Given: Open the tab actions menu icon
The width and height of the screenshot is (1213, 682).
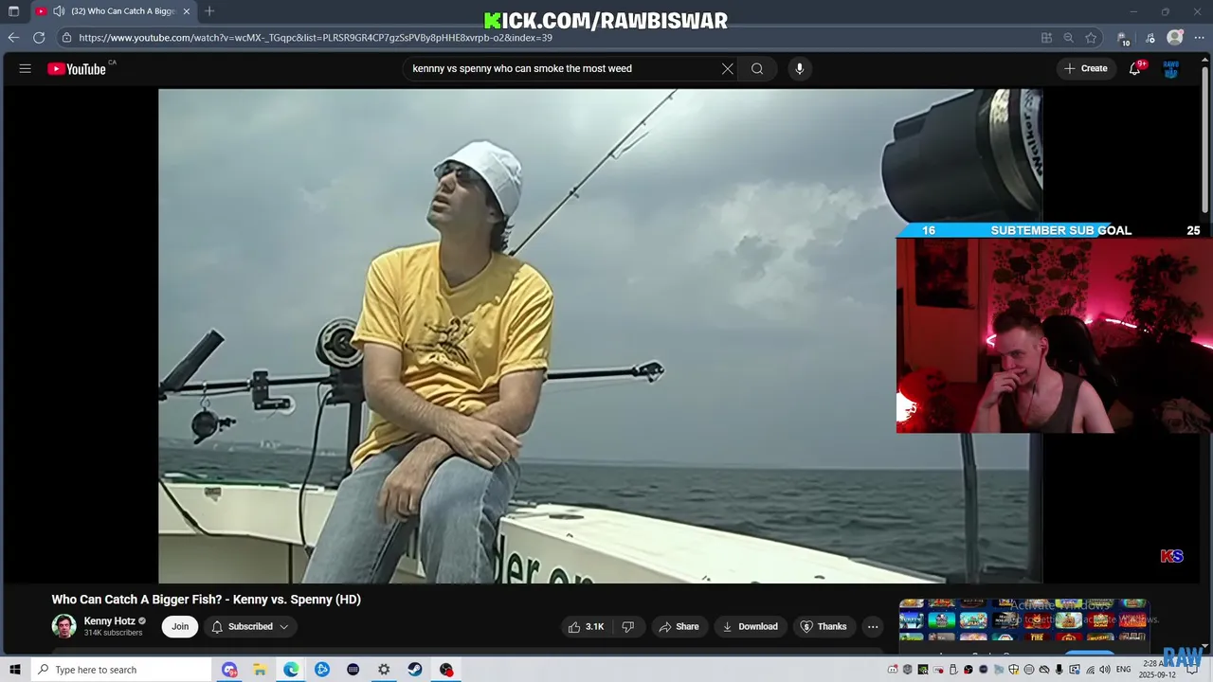Looking at the screenshot, I should (13, 11).
